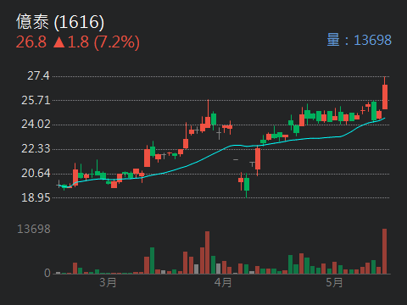Click the price change ▲1.8 (7.2%)

97,42
